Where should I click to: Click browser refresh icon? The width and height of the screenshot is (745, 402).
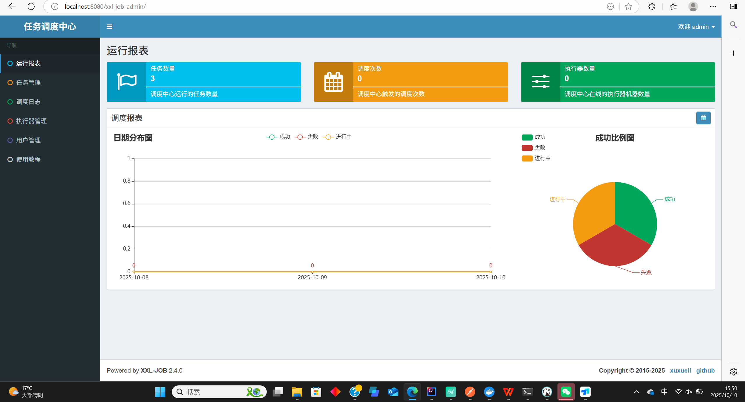(x=31, y=6)
